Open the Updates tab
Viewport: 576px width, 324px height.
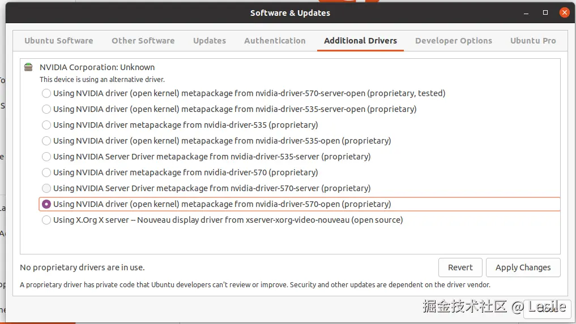point(210,41)
